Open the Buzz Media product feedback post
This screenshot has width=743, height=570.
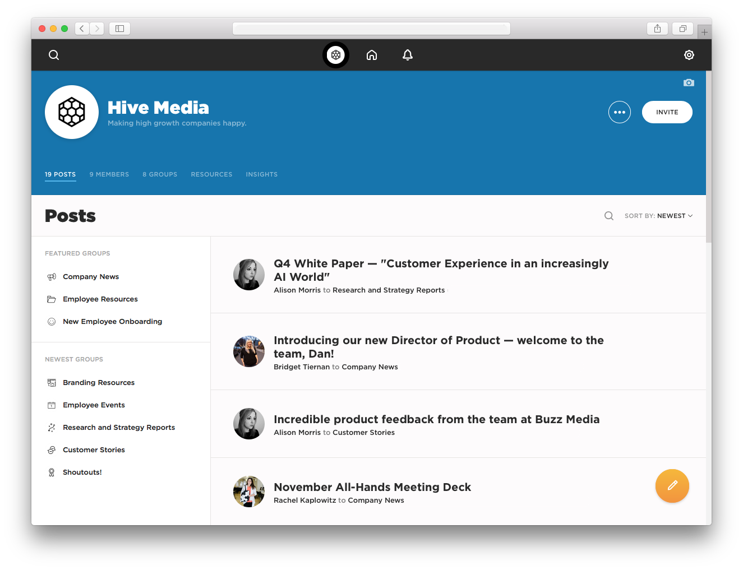436,419
